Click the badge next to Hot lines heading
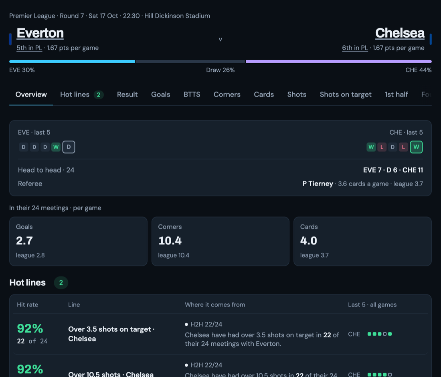441x377 pixels. (61, 283)
